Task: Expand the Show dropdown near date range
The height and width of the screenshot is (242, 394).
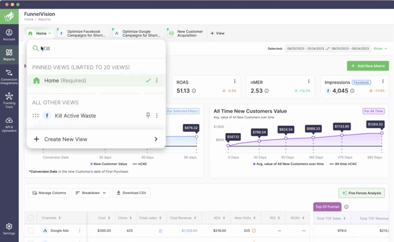Action: (380, 49)
